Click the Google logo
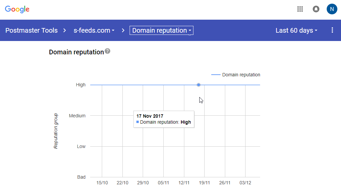Image resolution: width=341 pixels, height=191 pixels. (x=17, y=9)
